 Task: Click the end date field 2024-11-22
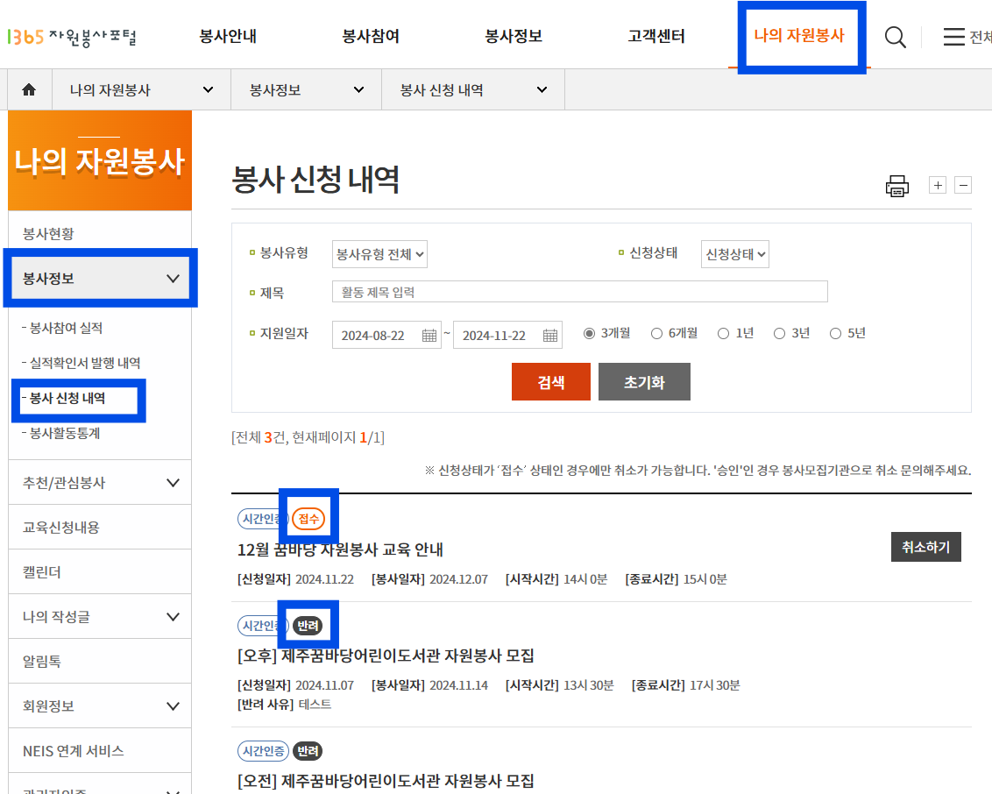point(507,336)
